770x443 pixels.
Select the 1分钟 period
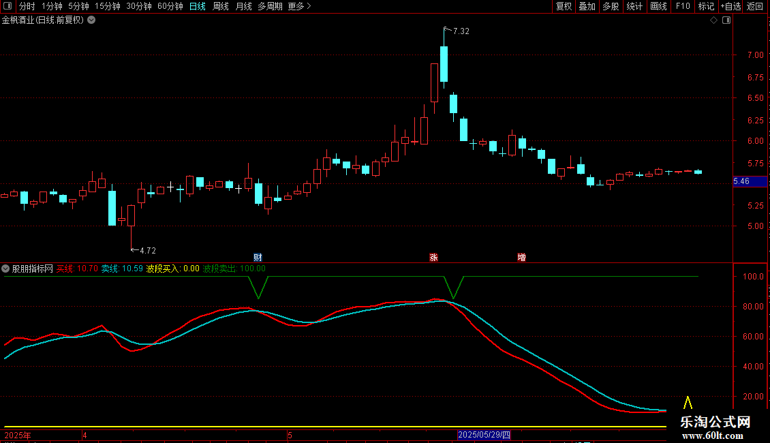pos(52,6)
